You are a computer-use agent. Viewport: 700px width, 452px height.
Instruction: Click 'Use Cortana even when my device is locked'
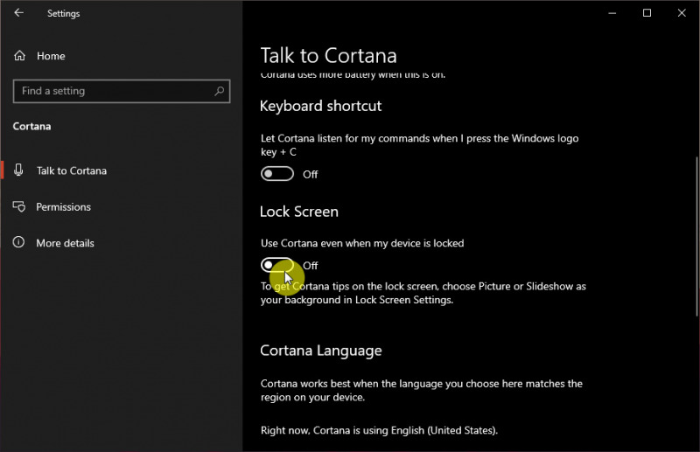click(362, 243)
